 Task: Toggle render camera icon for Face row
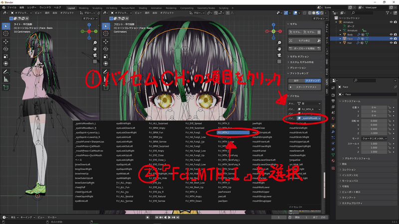point(396,39)
